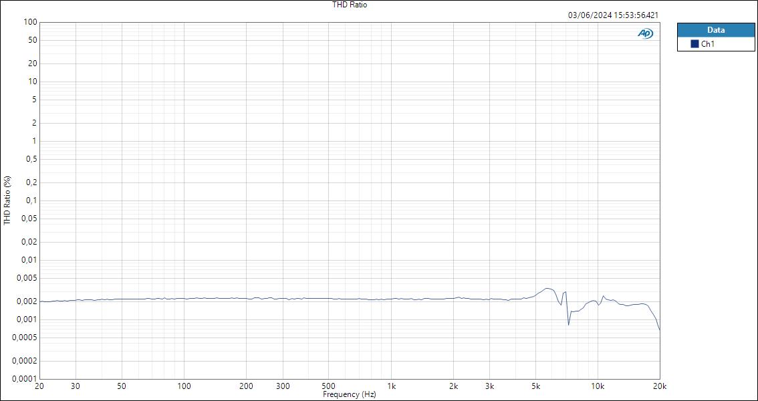Click the Ch1 label in the Data legend
758x401 pixels.
pos(707,43)
